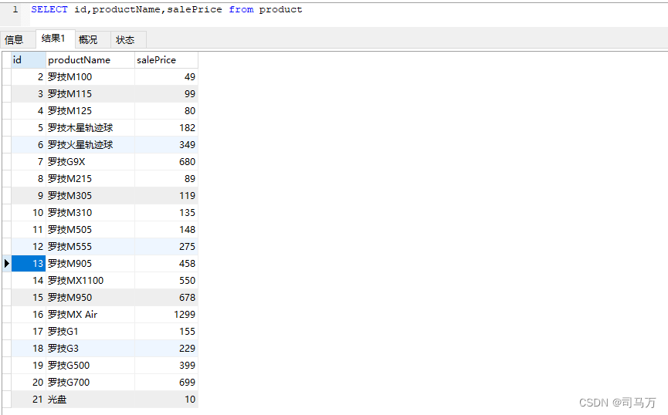This screenshot has width=668, height=415.
Task: Select the cell 罗技木星轨迹球
Action: (90, 128)
